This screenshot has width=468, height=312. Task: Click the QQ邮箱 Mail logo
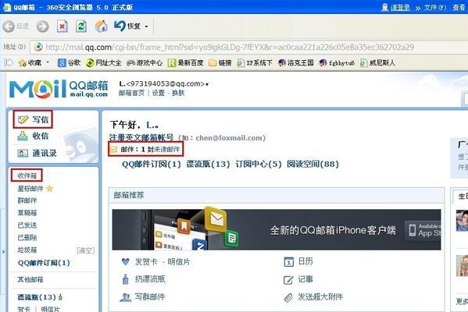(x=59, y=88)
